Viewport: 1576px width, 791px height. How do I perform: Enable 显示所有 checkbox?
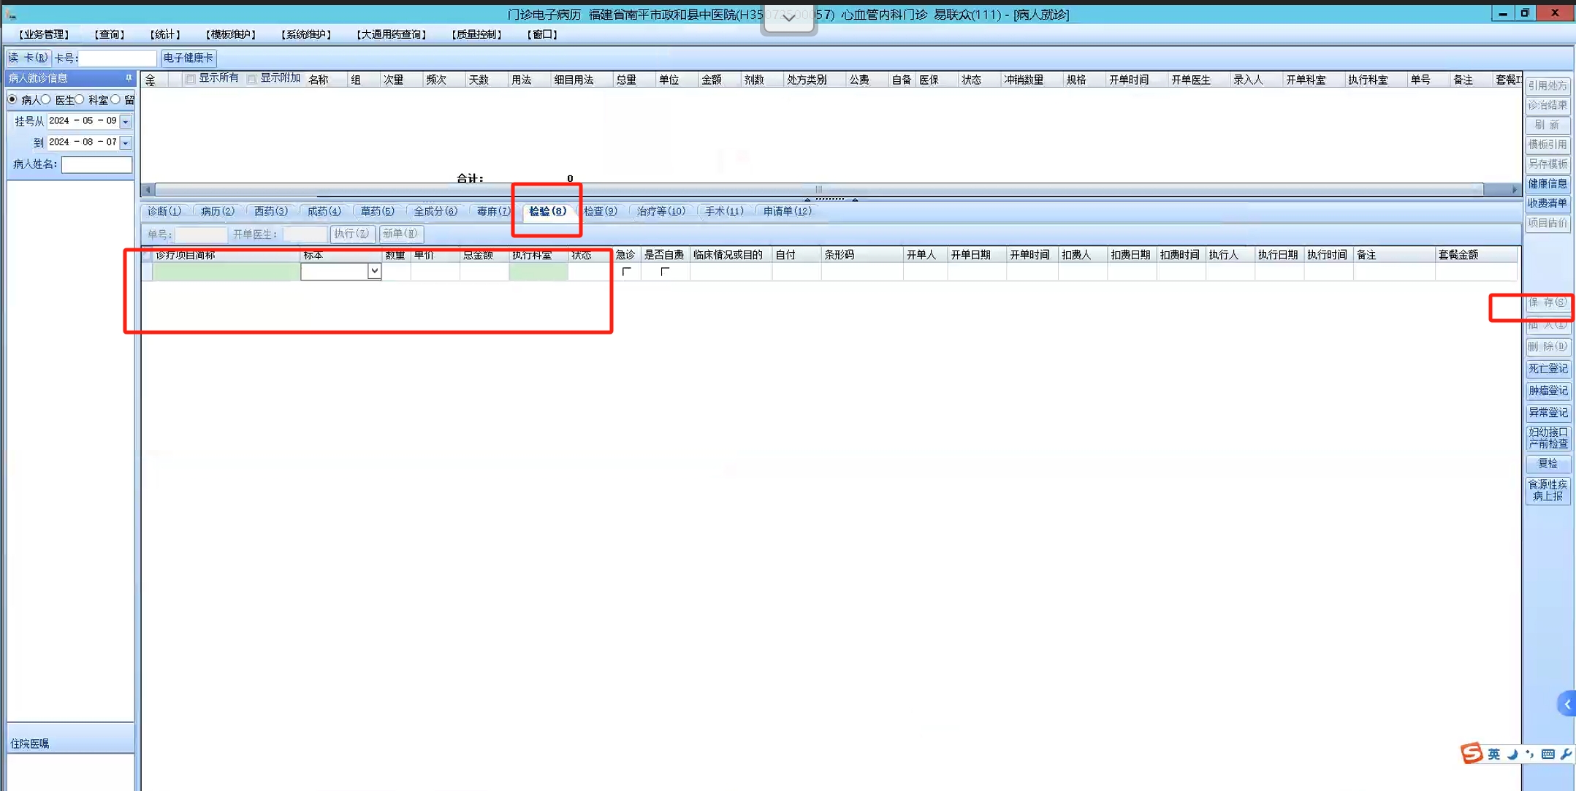click(190, 79)
